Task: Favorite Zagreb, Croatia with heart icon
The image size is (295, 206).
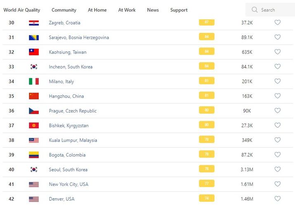Action: 277,23
